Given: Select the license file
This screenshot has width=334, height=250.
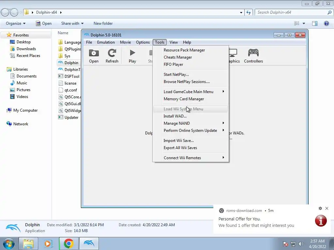Looking at the screenshot, I should click(x=67, y=83).
